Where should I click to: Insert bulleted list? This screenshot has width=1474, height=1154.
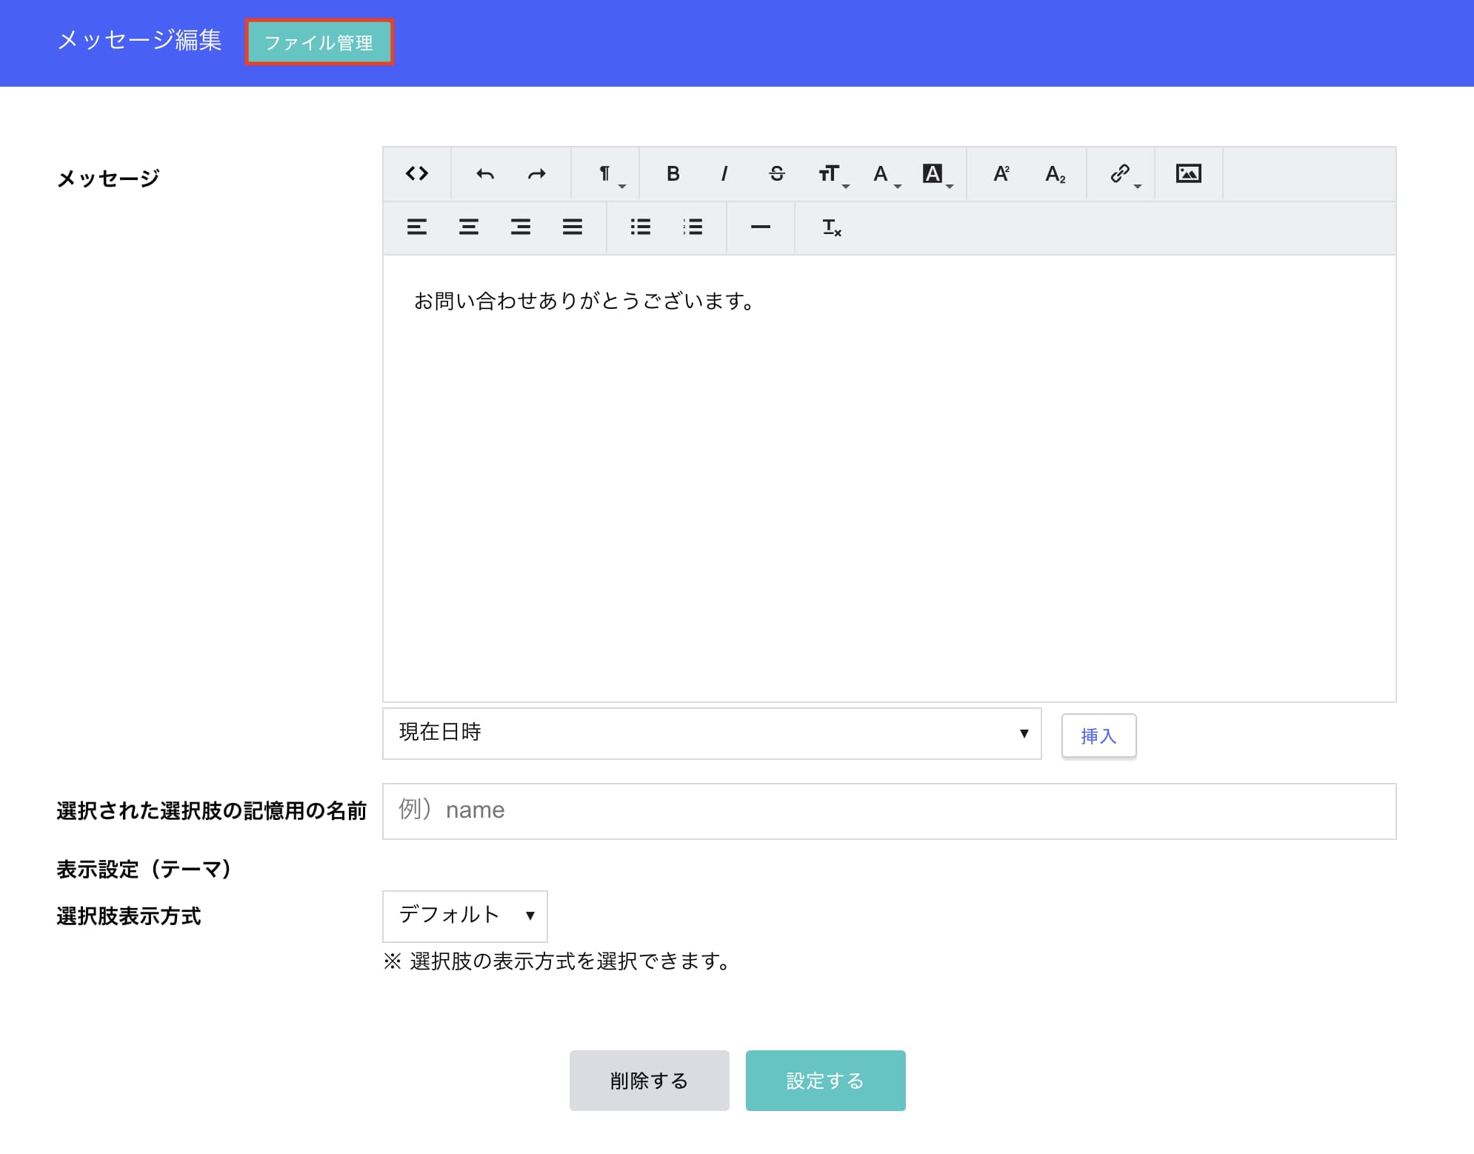(641, 227)
